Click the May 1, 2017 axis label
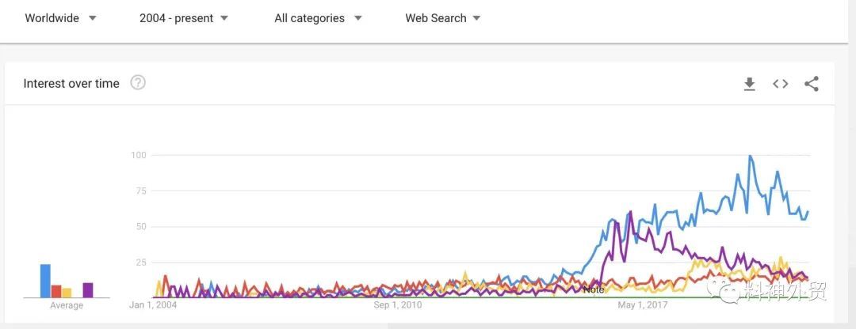 [643, 305]
